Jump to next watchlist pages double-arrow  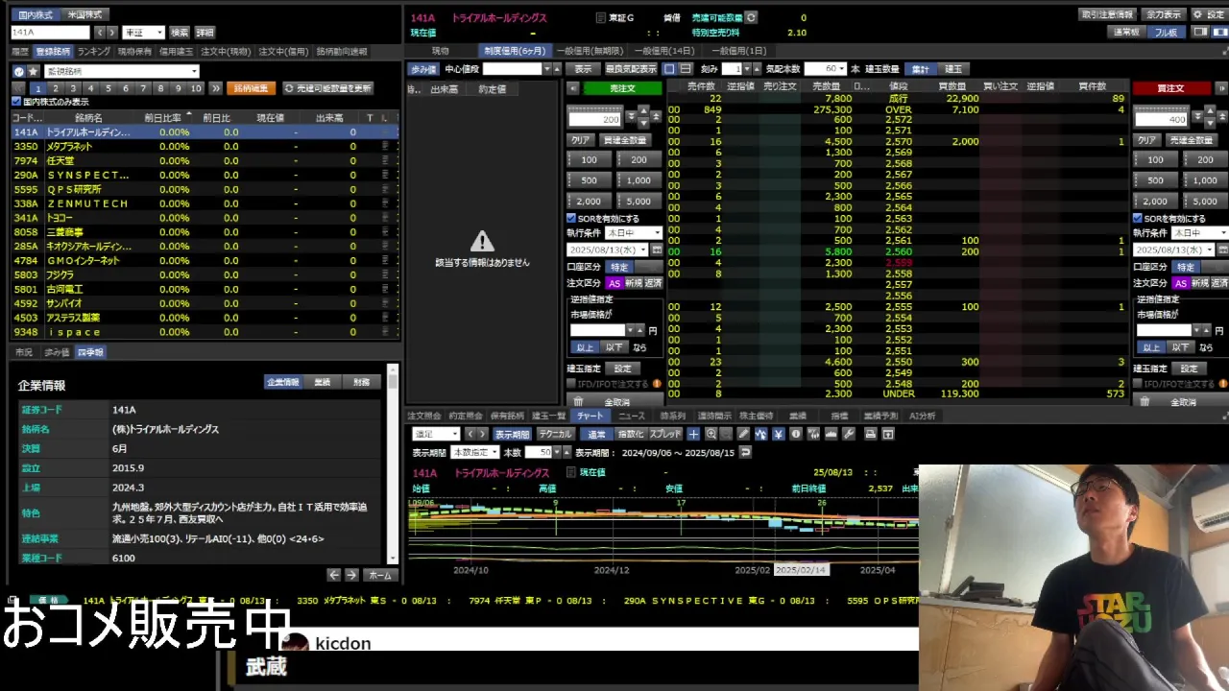pos(216,88)
